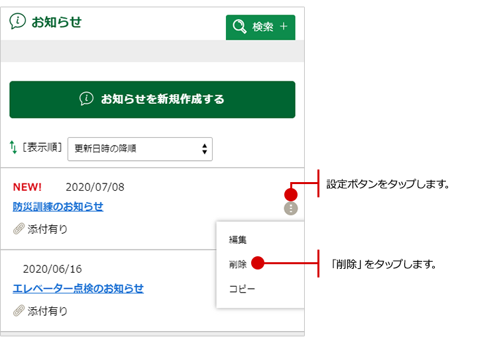Viewport: 497px width, 343px height.
Task: Open the 防災訓練のお知らせ link
Action: tap(58, 207)
